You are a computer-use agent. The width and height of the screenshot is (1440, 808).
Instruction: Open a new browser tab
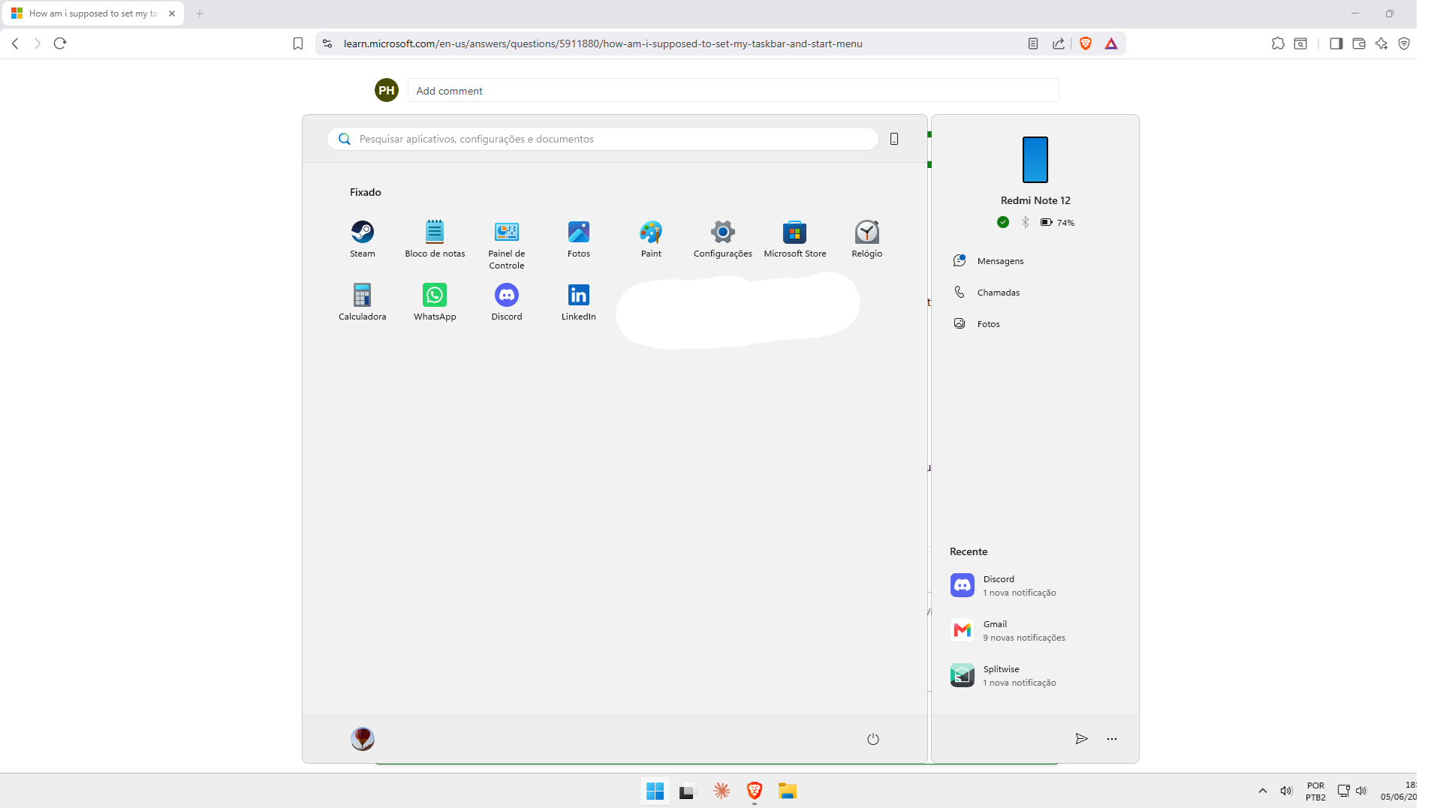tap(200, 14)
